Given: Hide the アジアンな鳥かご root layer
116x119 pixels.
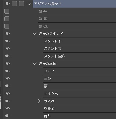Looking at the screenshot, I should pyautogui.click(x=7, y=4).
